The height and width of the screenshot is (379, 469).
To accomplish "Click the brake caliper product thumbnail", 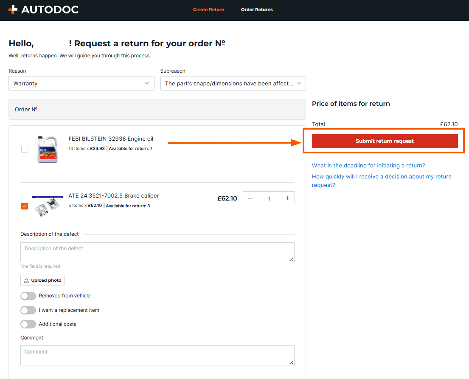I will (47, 206).
